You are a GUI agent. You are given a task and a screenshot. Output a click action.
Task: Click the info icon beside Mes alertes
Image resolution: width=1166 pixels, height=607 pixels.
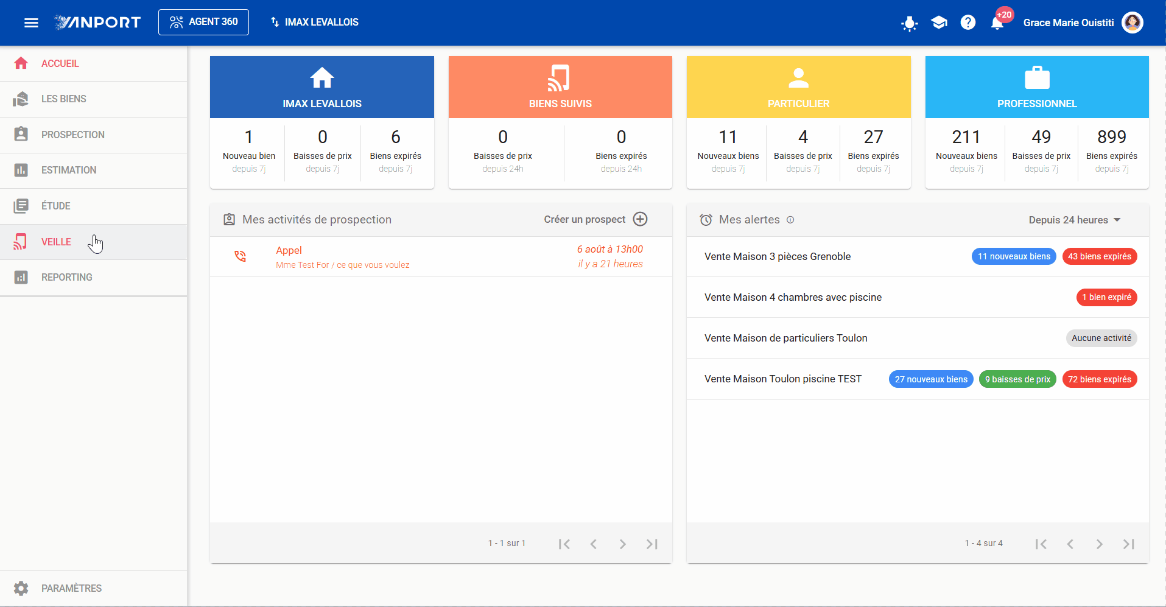(x=790, y=220)
